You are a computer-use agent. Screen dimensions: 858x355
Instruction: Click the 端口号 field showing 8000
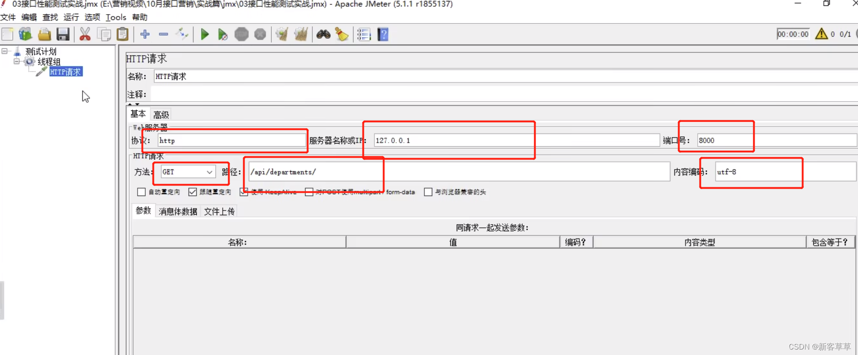(x=777, y=140)
